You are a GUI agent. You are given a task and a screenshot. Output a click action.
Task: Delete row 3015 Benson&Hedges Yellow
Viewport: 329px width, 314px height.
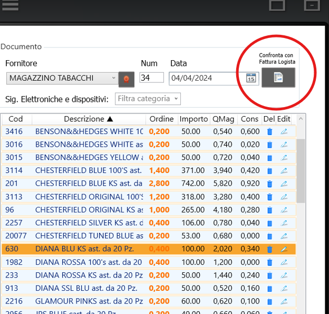click(x=269, y=158)
